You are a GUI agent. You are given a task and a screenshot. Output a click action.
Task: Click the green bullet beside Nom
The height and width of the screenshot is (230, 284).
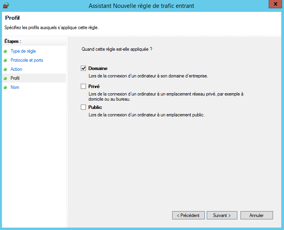pyautogui.click(x=5, y=88)
